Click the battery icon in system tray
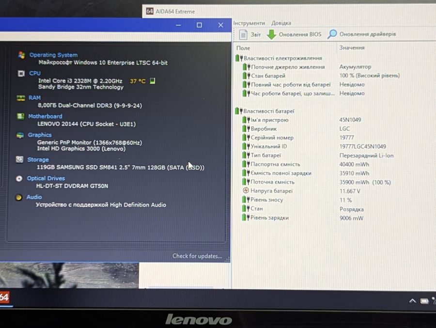This screenshot has width=436, height=328. click(424, 301)
